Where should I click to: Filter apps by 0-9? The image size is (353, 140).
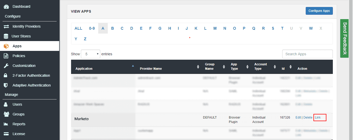[92, 28]
